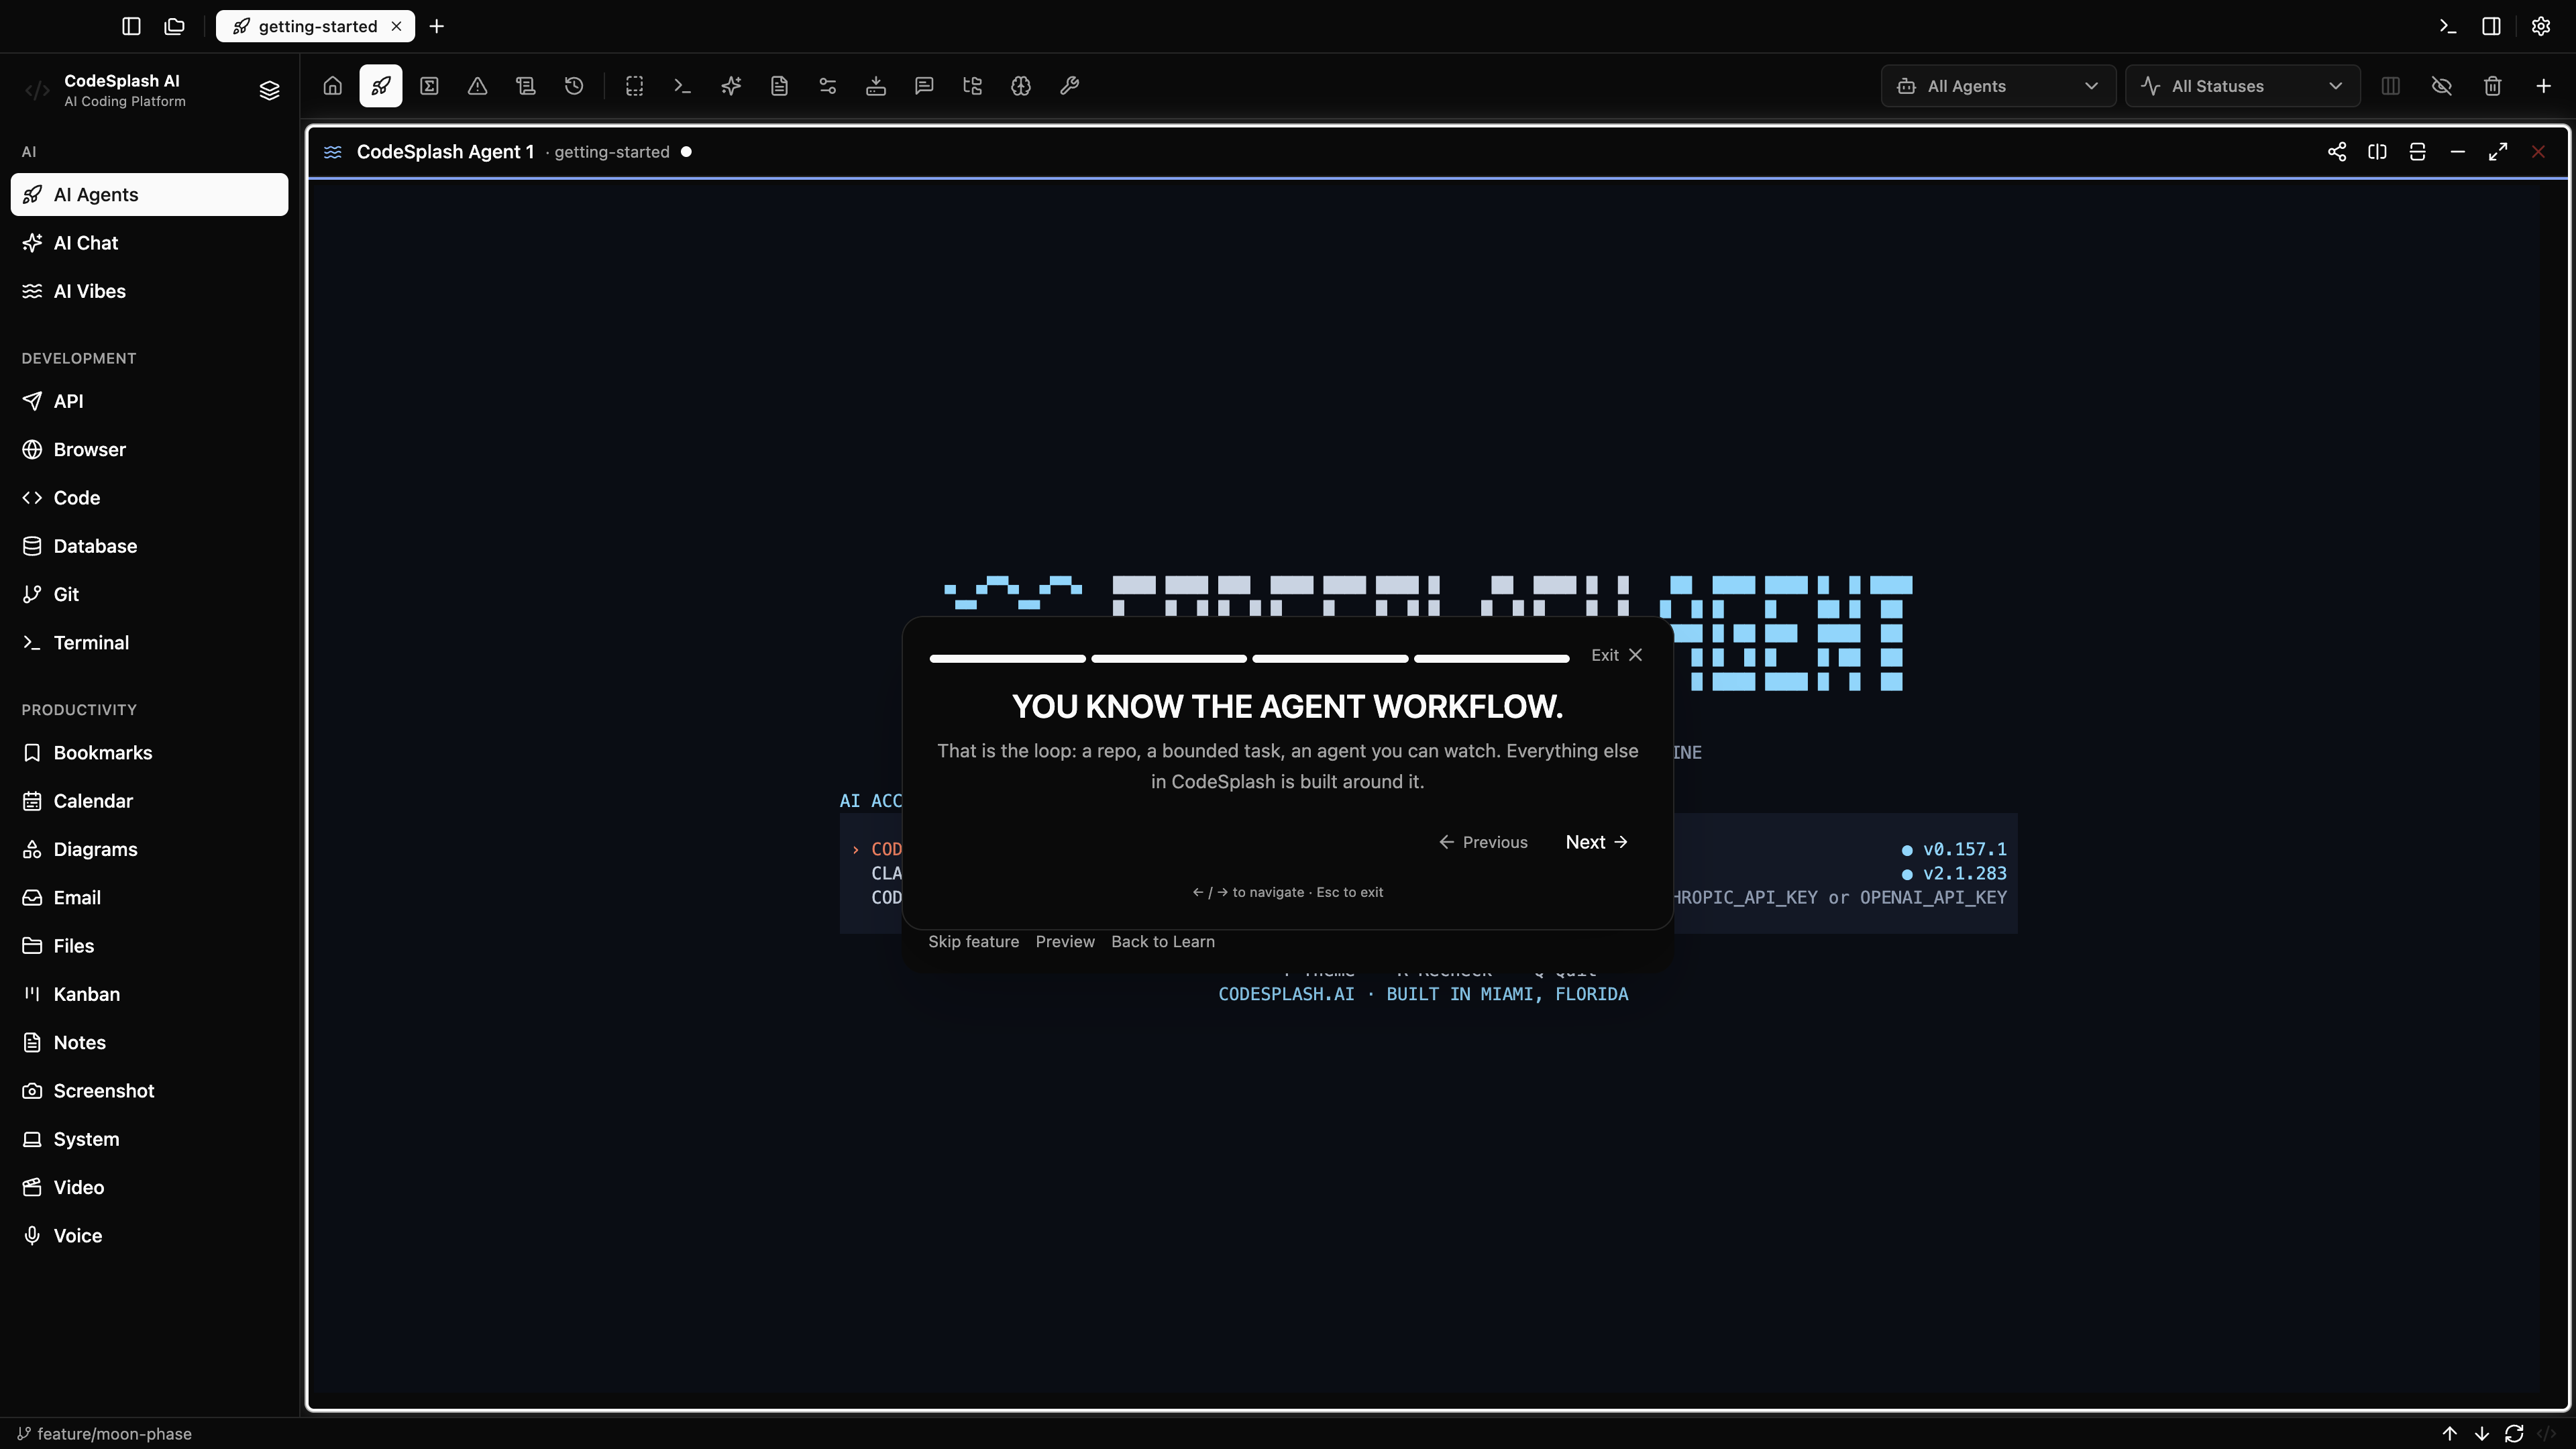Open the chat message toolbar icon
Viewport: 2576px width, 1449px height.
[x=924, y=86]
